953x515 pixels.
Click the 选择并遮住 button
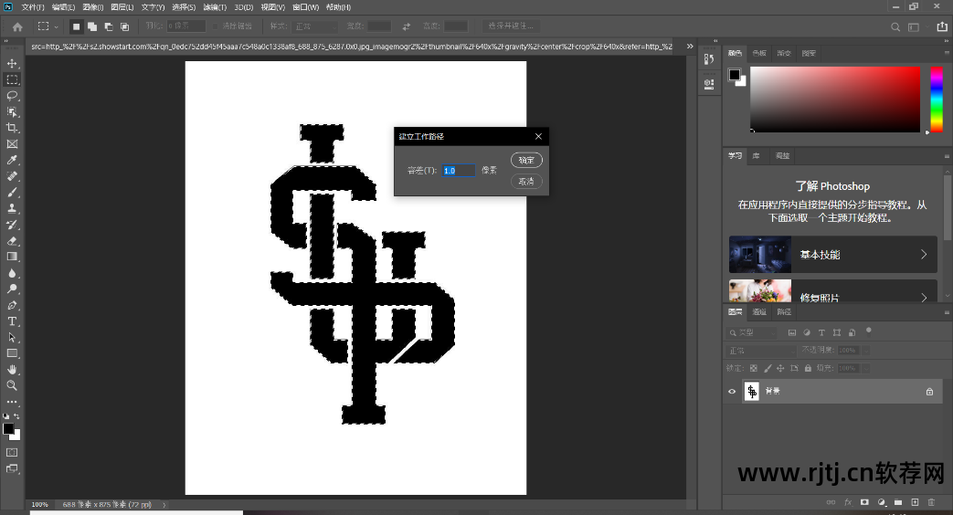click(x=511, y=26)
